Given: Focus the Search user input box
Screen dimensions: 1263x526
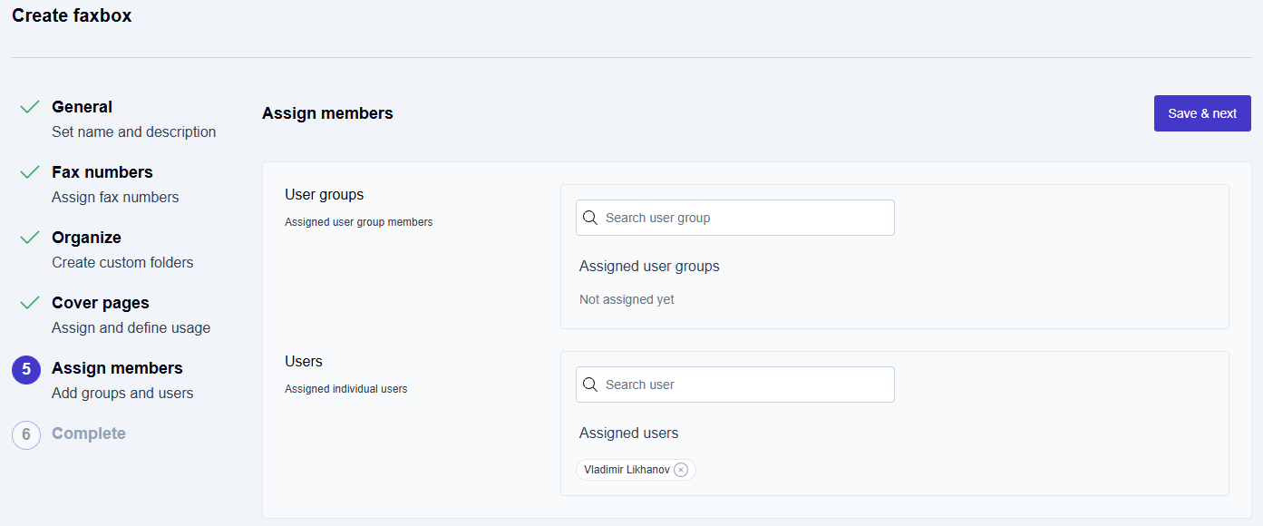Looking at the screenshot, I should (x=745, y=385).
